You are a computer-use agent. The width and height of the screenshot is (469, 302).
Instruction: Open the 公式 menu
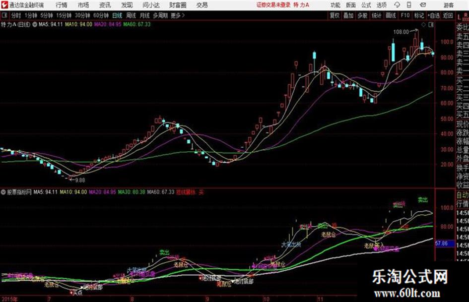pyautogui.click(x=366, y=5)
